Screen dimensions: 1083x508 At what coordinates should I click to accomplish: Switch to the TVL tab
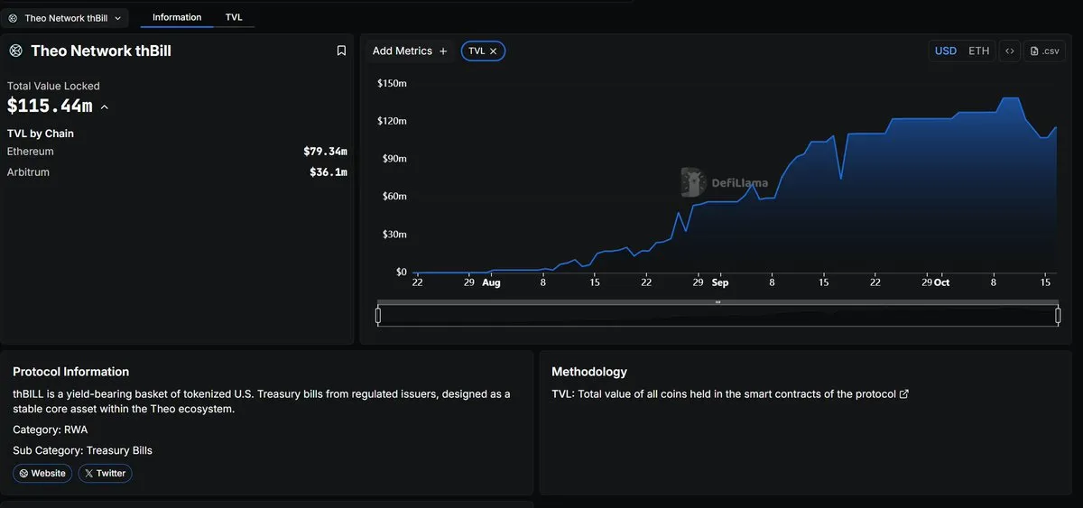(x=234, y=17)
